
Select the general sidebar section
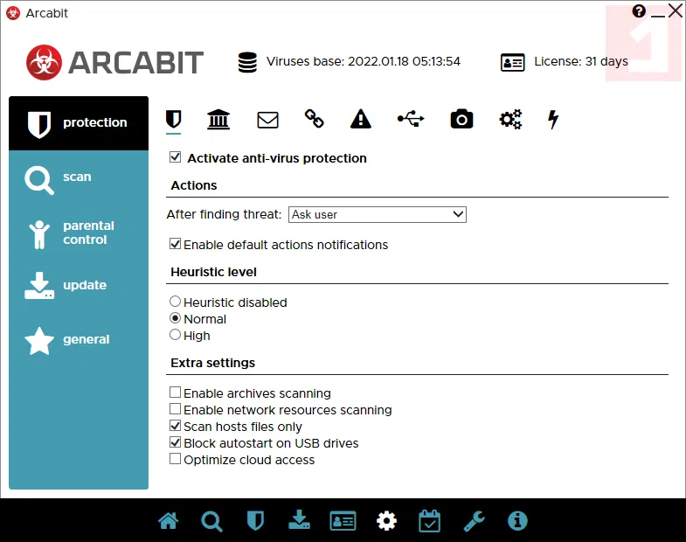click(x=79, y=340)
